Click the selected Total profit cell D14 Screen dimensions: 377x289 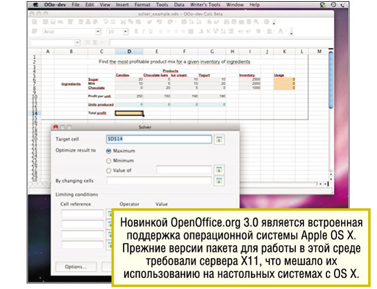129,113
